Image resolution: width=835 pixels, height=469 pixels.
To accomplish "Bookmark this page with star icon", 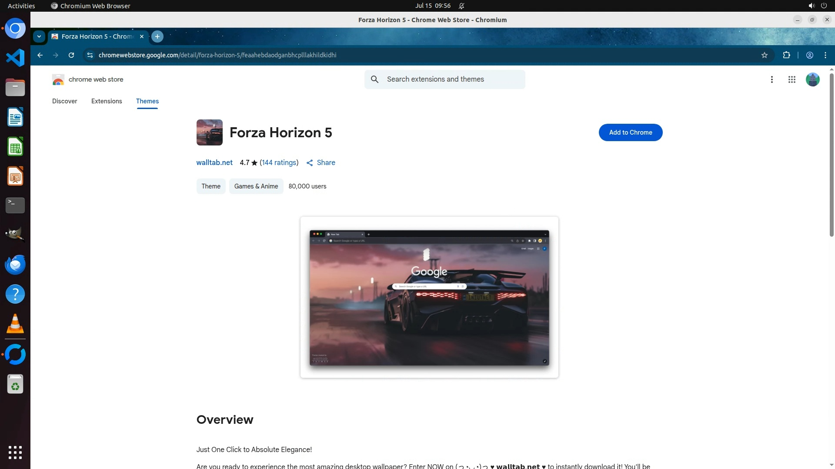I will click(x=765, y=55).
